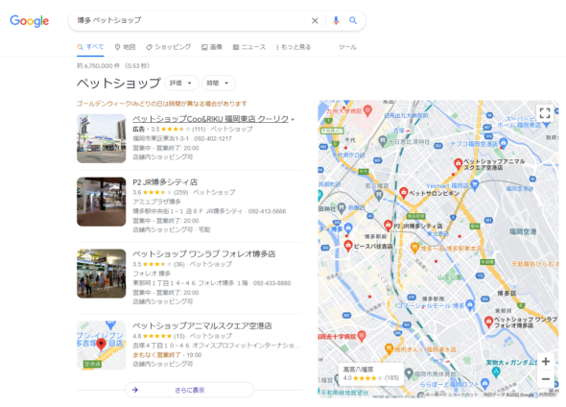The width and height of the screenshot is (566, 407).
Task: Clear the search box with X icon
Action: click(x=315, y=20)
